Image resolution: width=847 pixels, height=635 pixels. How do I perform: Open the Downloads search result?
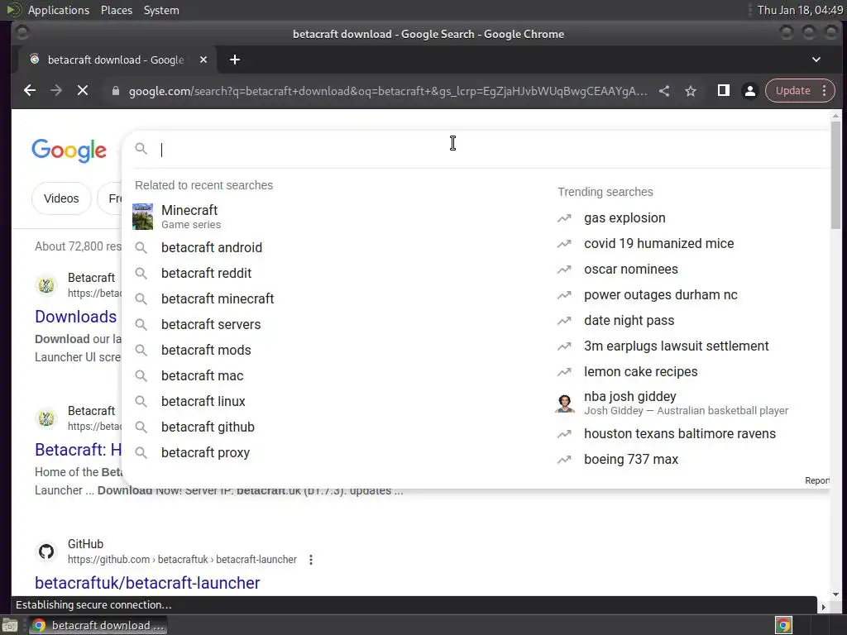tap(75, 317)
